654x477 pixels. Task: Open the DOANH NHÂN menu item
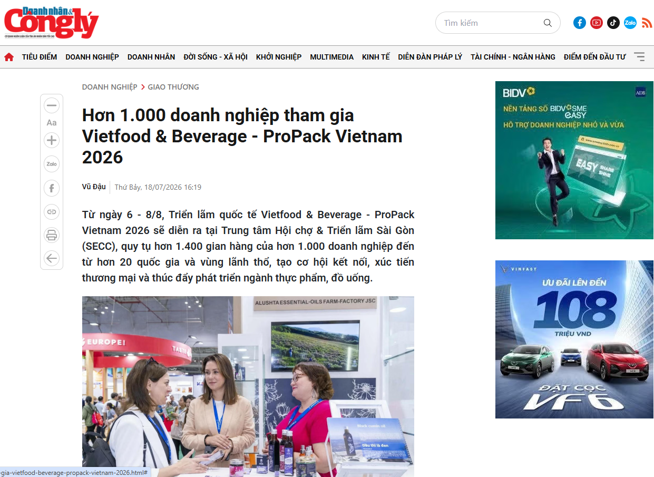tap(151, 57)
